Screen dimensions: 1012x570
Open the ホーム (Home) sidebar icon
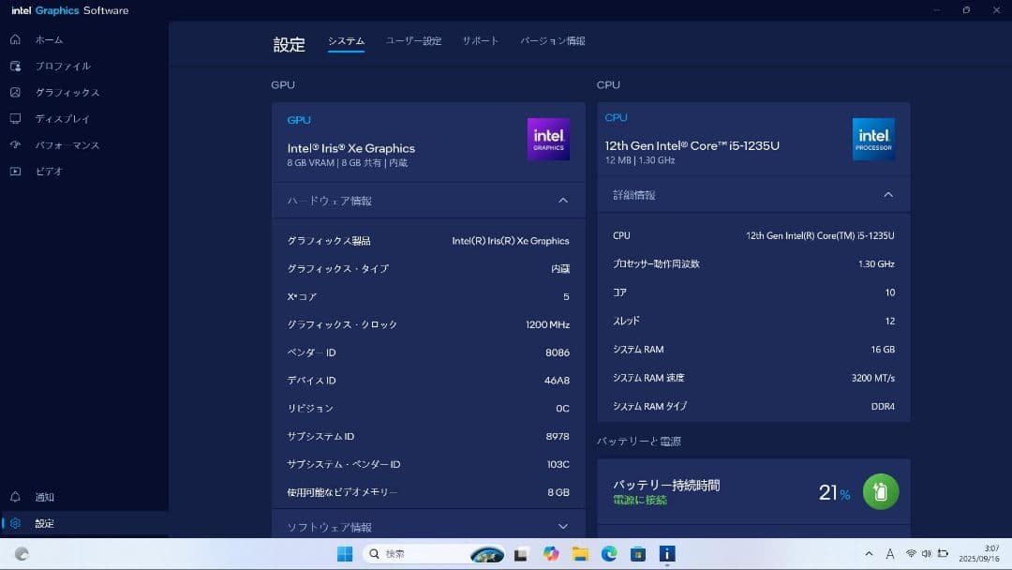[x=15, y=39]
